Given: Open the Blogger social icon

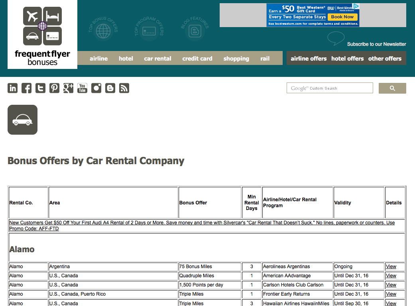Looking at the screenshot, I should [110, 88].
